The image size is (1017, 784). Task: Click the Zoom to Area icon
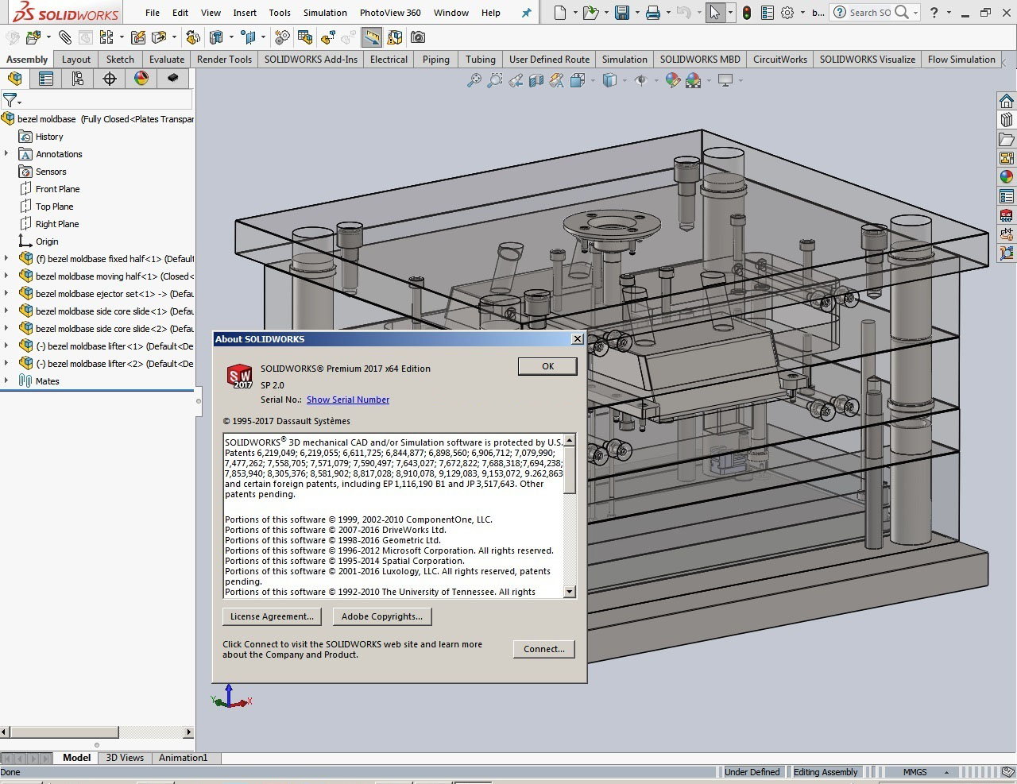pos(495,80)
